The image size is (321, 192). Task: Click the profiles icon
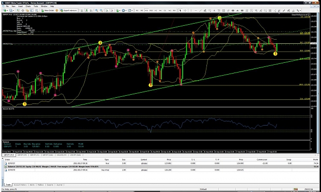11,10
